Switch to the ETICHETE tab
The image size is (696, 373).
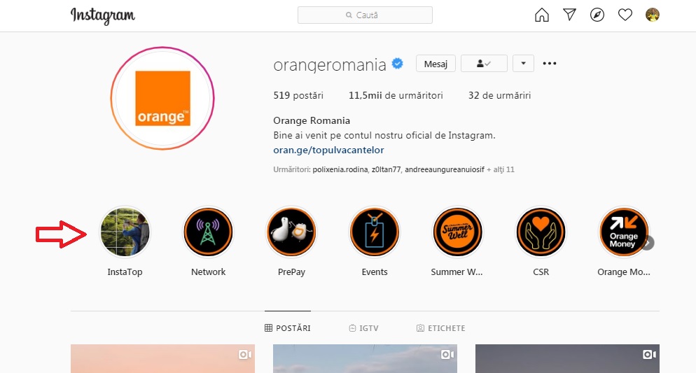pos(440,328)
